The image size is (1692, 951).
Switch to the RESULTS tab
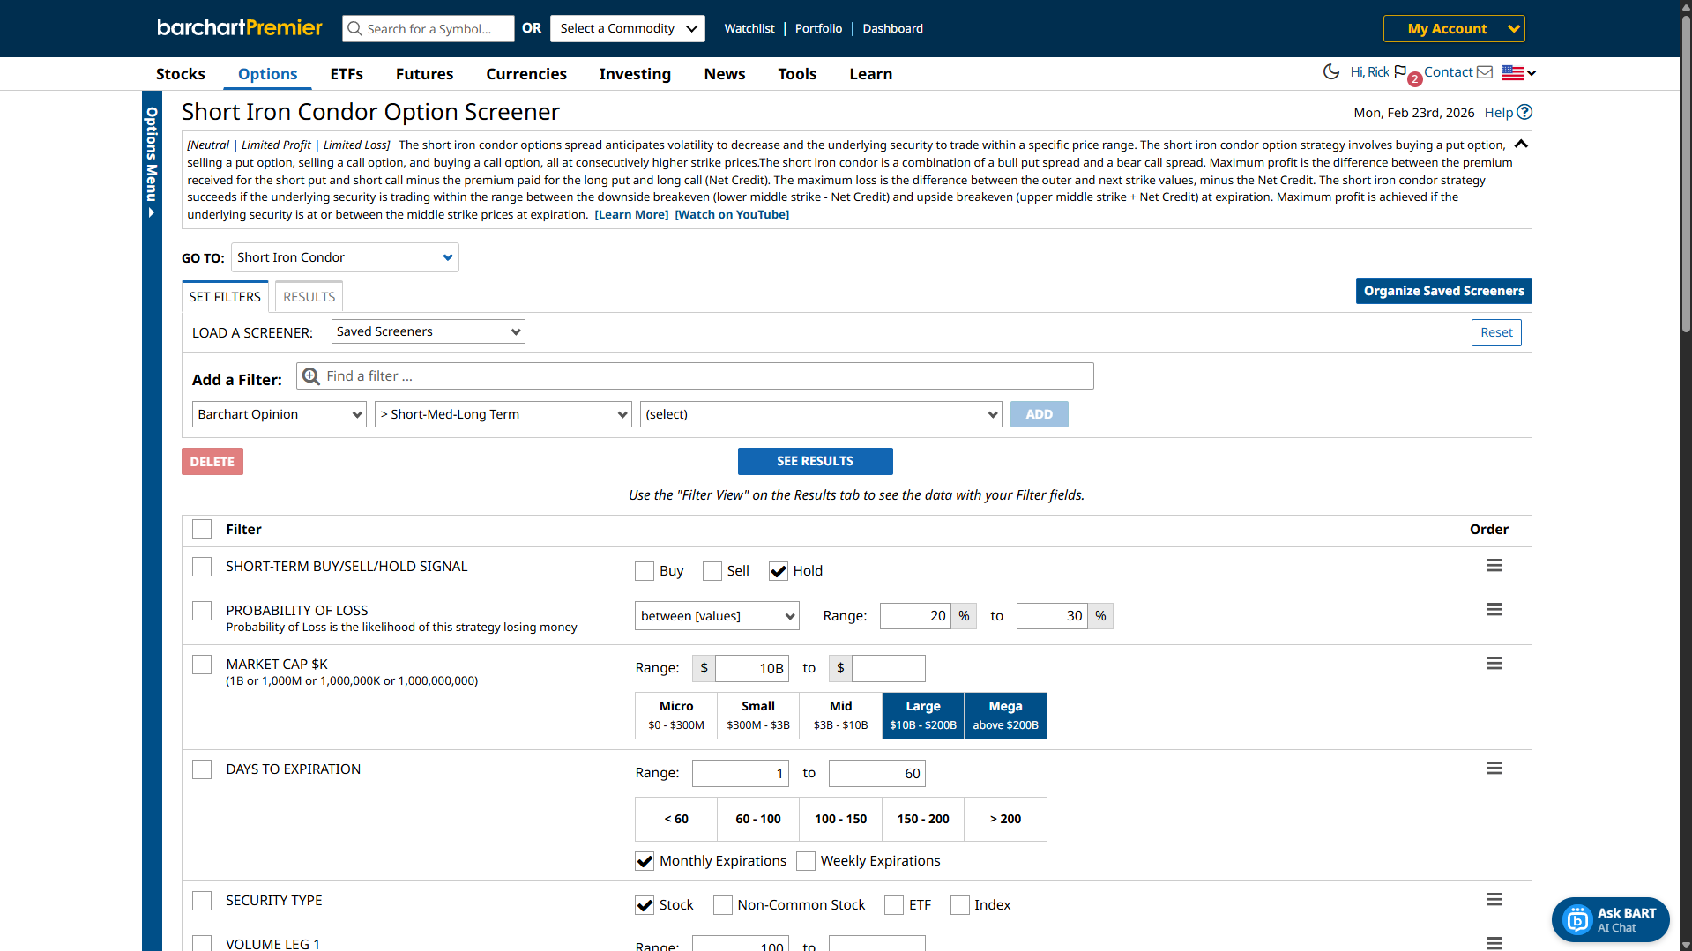[x=309, y=297]
